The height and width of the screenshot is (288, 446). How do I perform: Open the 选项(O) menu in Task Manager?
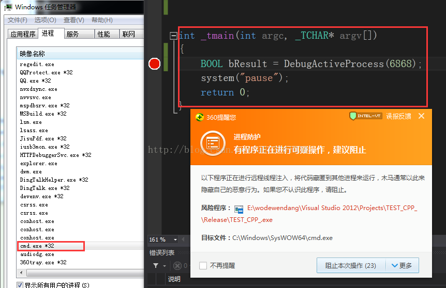coord(45,20)
